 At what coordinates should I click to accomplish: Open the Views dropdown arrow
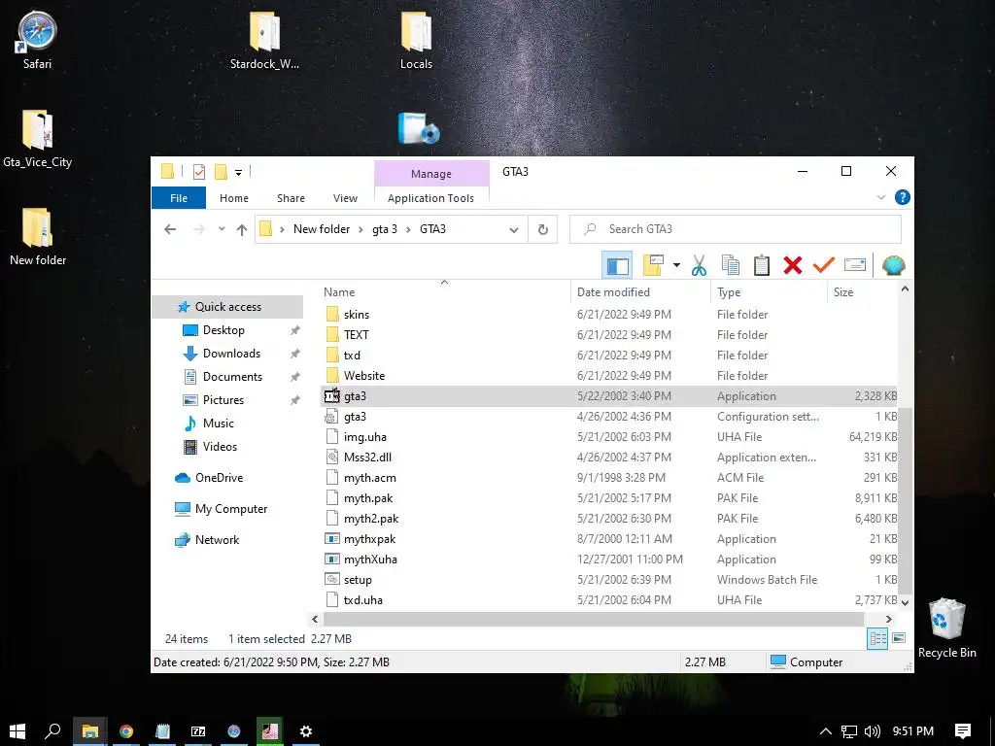pyautogui.click(x=676, y=265)
